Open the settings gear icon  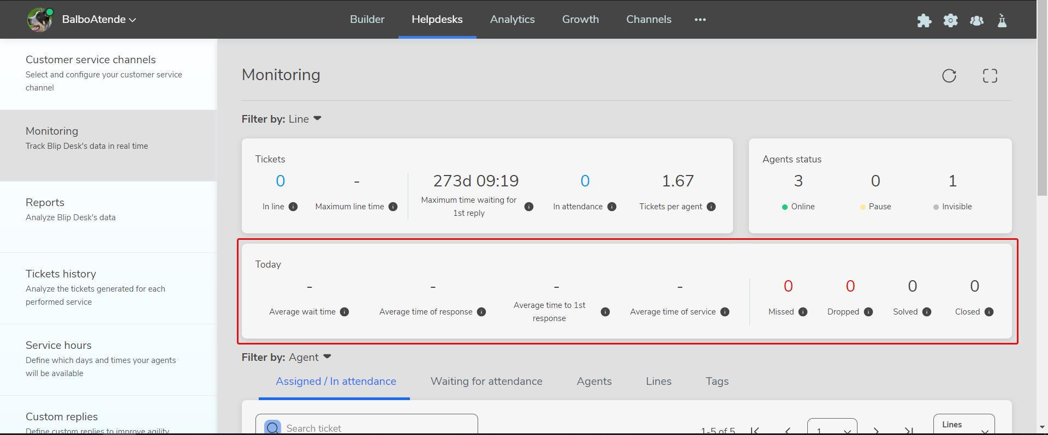tap(951, 21)
